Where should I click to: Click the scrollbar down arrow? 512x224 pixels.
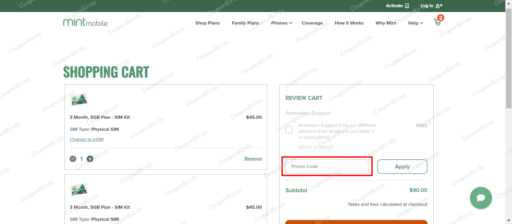[509, 221]
